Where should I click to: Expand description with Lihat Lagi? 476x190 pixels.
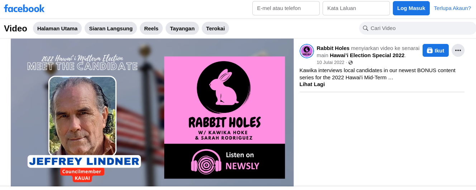(x=312, y=84)
